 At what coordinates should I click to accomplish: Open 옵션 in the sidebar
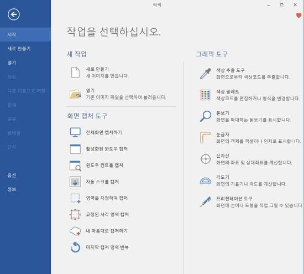(12, 175)
